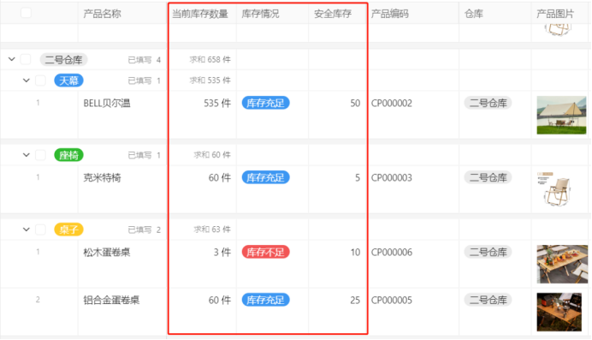This screenshot has width=592, height=340.
Task: Collapse the 桌子 subgroup
Action: coord(26,230)
